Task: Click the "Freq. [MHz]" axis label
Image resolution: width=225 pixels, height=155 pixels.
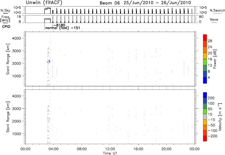Action: coord(5,19)
